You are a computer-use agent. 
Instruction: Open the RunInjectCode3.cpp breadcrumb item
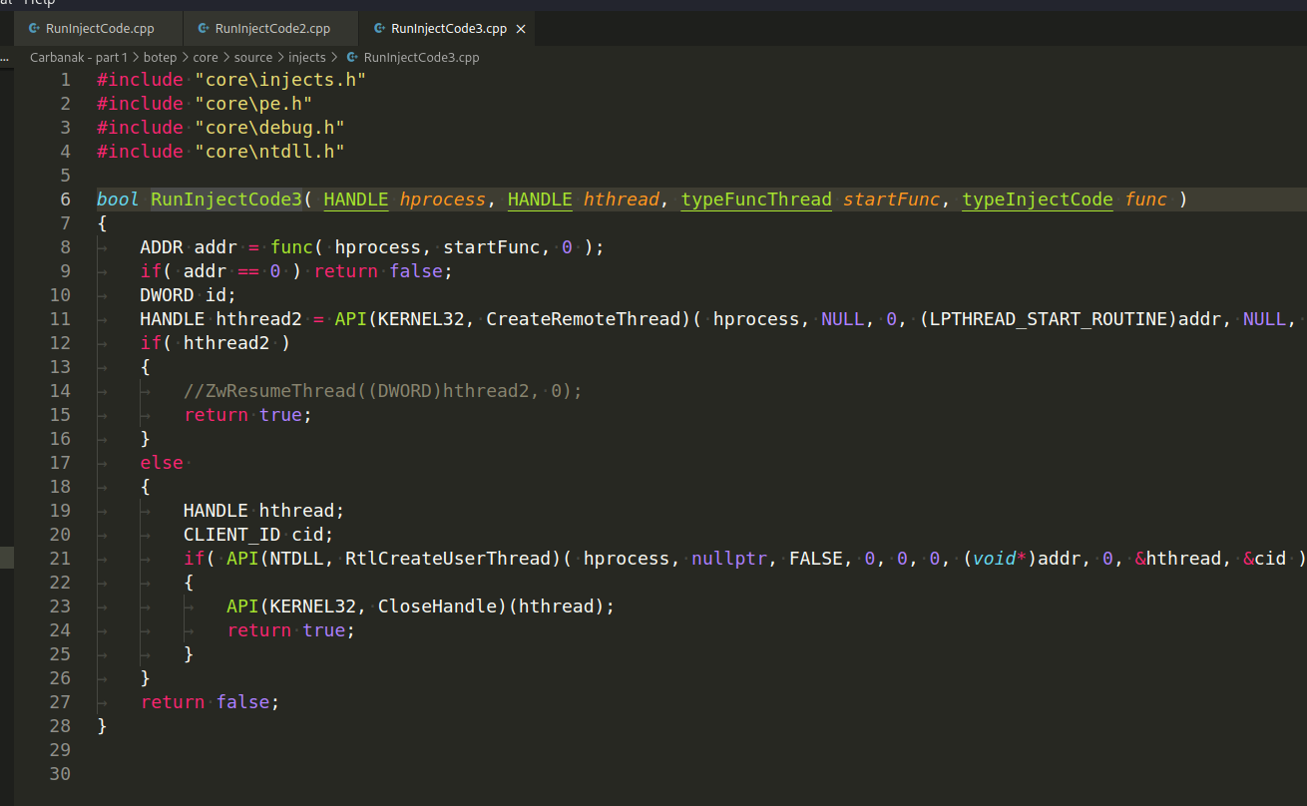[x=421, y=58]
